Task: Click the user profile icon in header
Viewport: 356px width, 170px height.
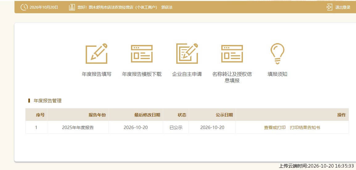Action: (x=72, y=7)
